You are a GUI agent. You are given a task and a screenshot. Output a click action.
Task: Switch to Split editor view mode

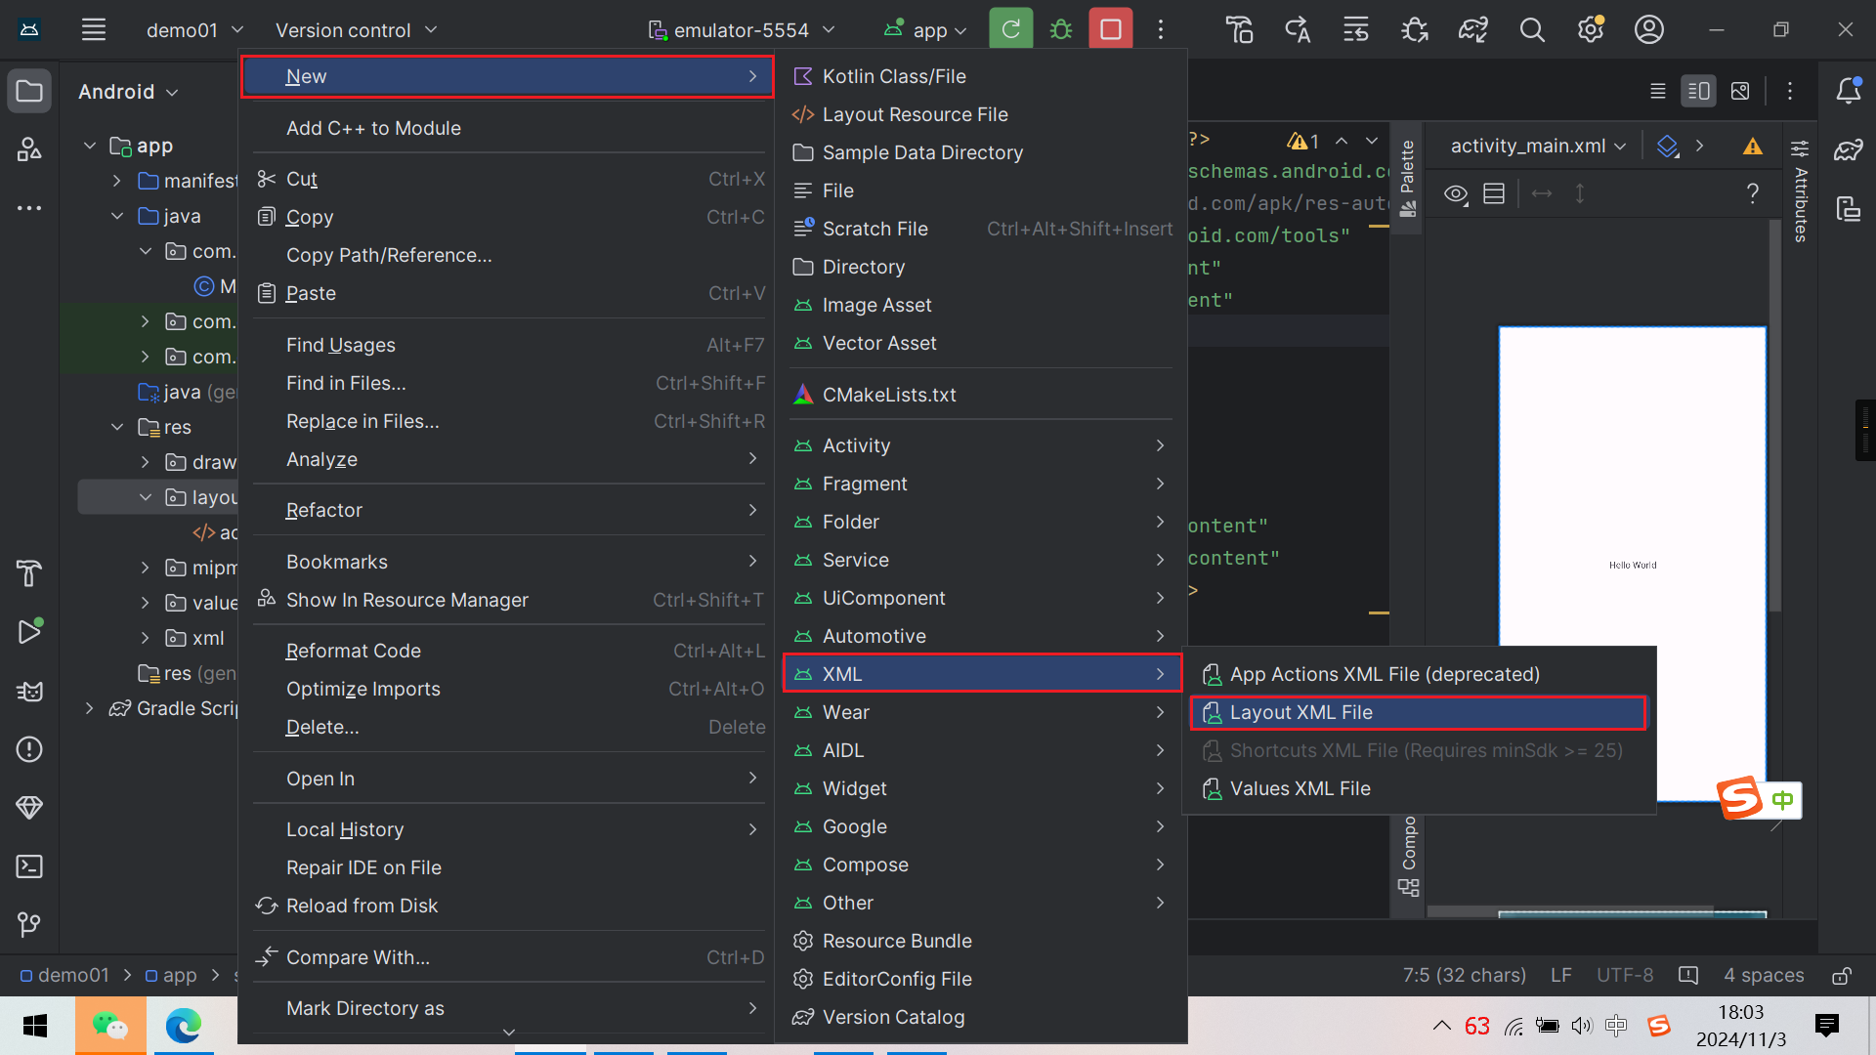tap(1698, 91)
